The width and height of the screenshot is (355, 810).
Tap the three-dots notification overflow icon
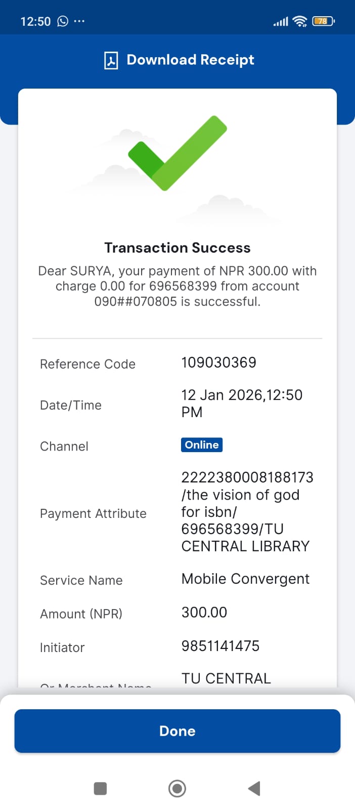click(79, 21)
